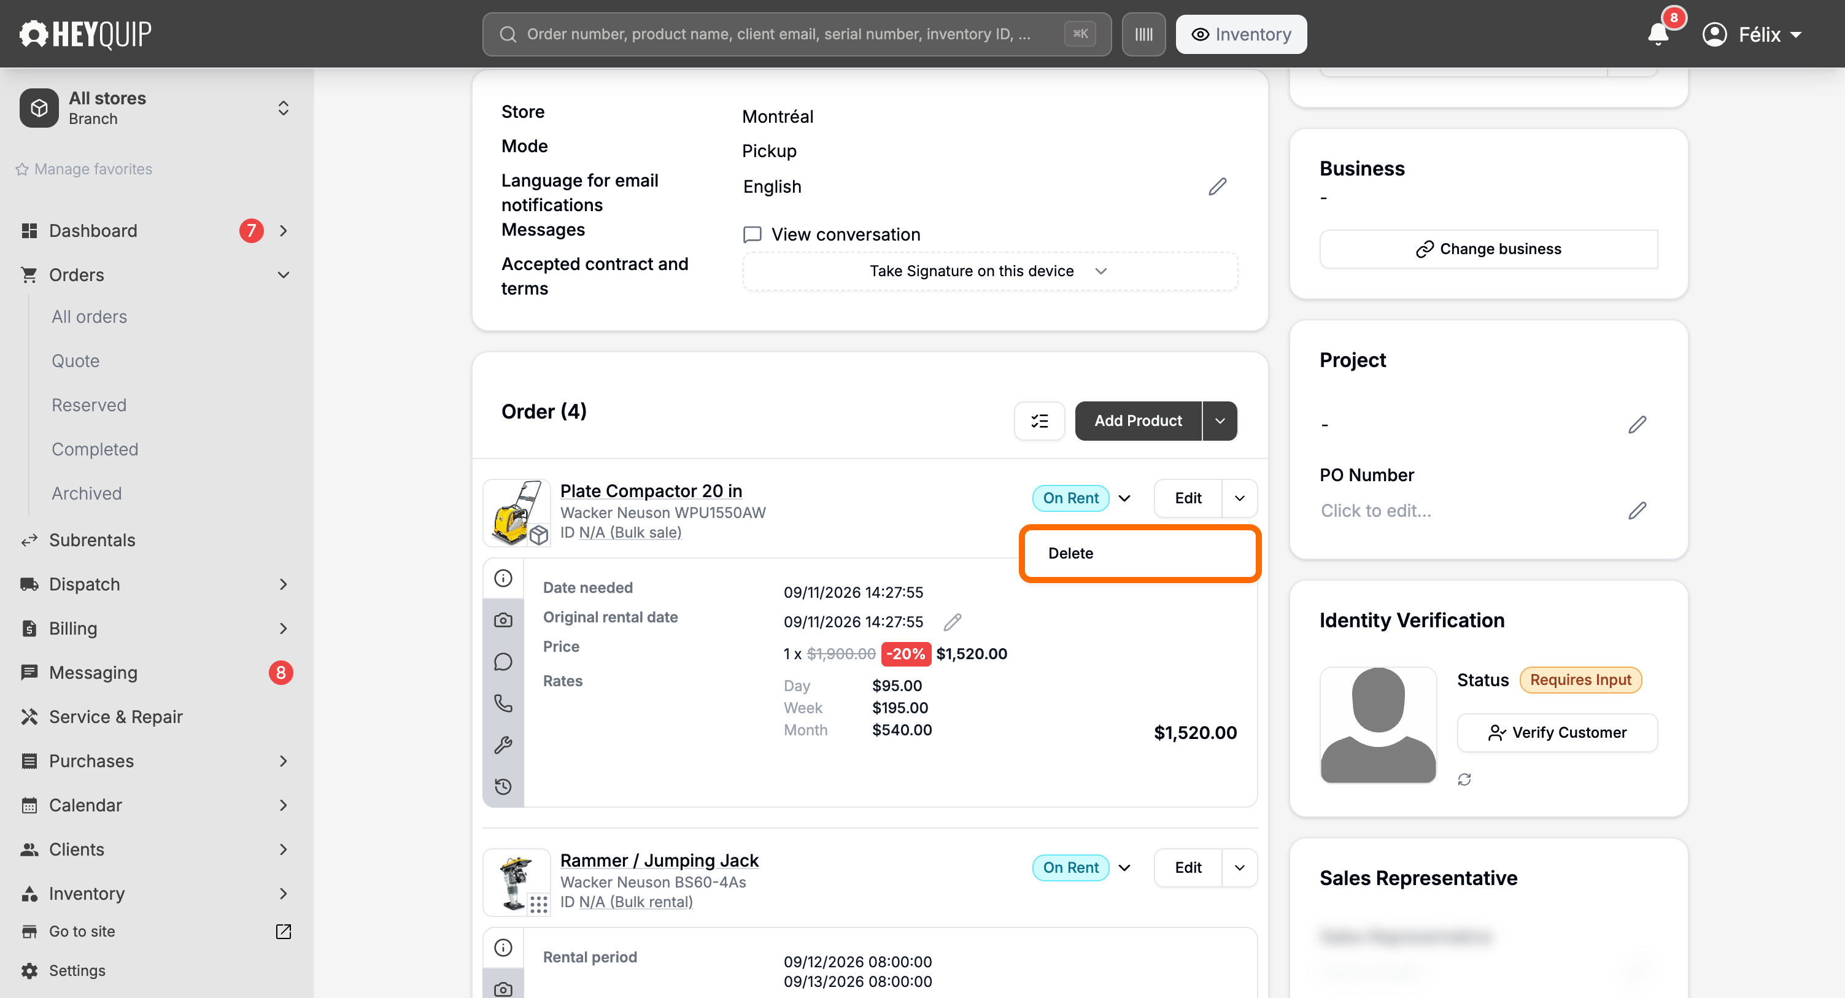Expand the All stores branch selector
The height and width of the screenshot is (998, 1845).
point(155,107)
